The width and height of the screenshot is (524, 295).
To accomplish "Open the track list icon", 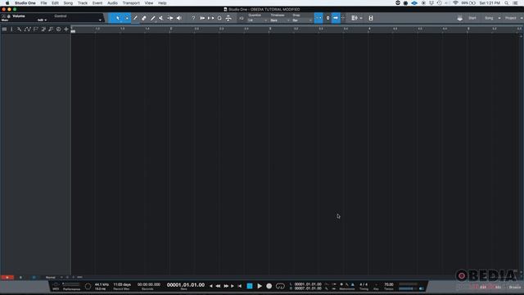I will pyautogui.click(x=4, y=29).
